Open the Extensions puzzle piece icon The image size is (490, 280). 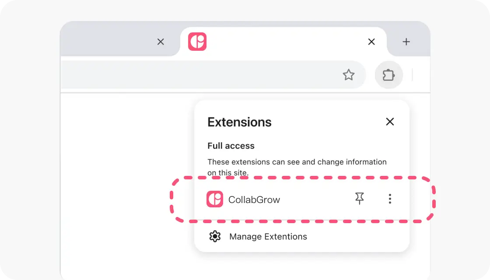388,75
